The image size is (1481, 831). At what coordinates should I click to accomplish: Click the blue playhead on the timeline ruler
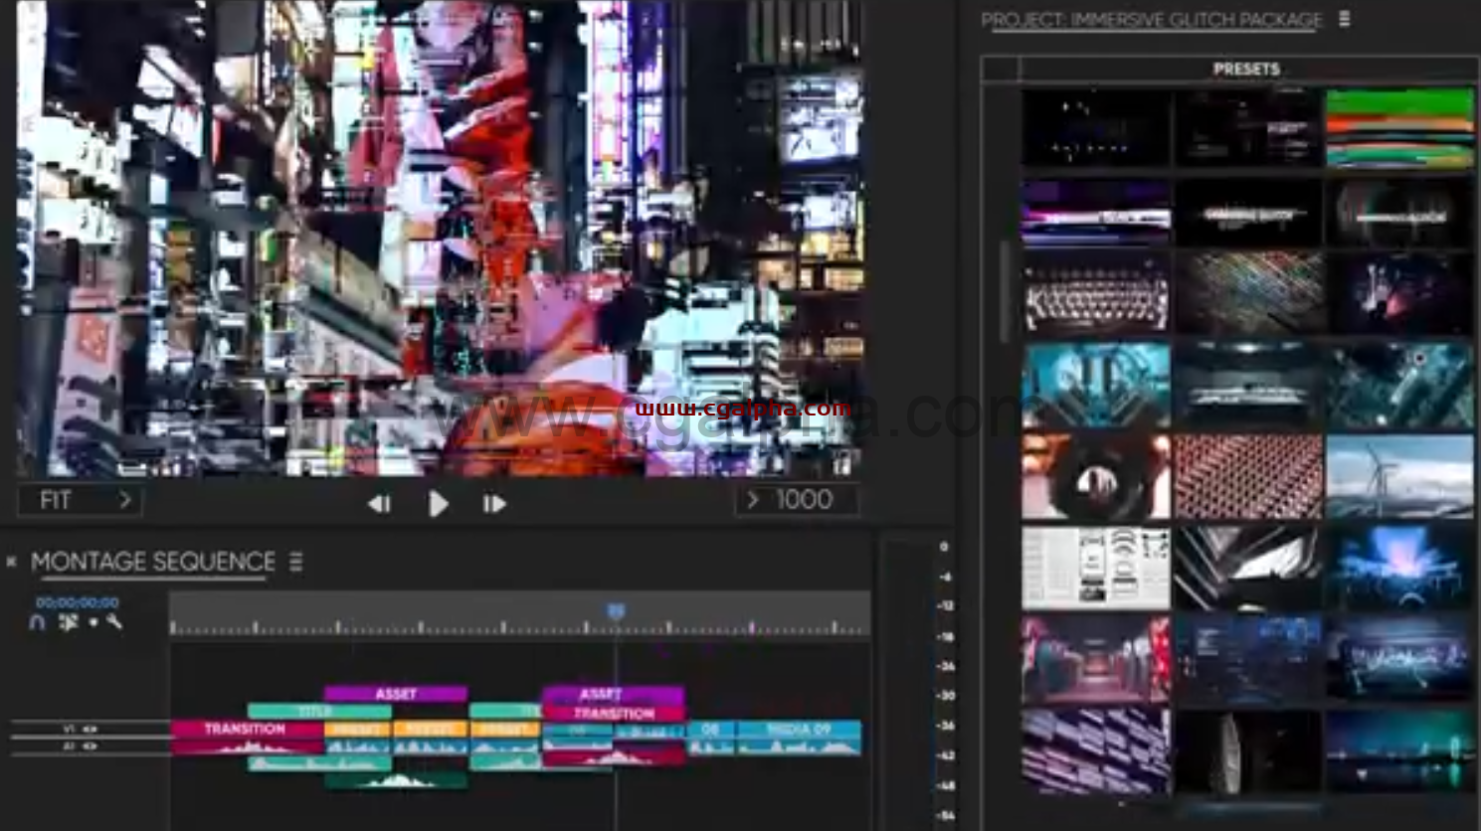(x=616, y=611)
